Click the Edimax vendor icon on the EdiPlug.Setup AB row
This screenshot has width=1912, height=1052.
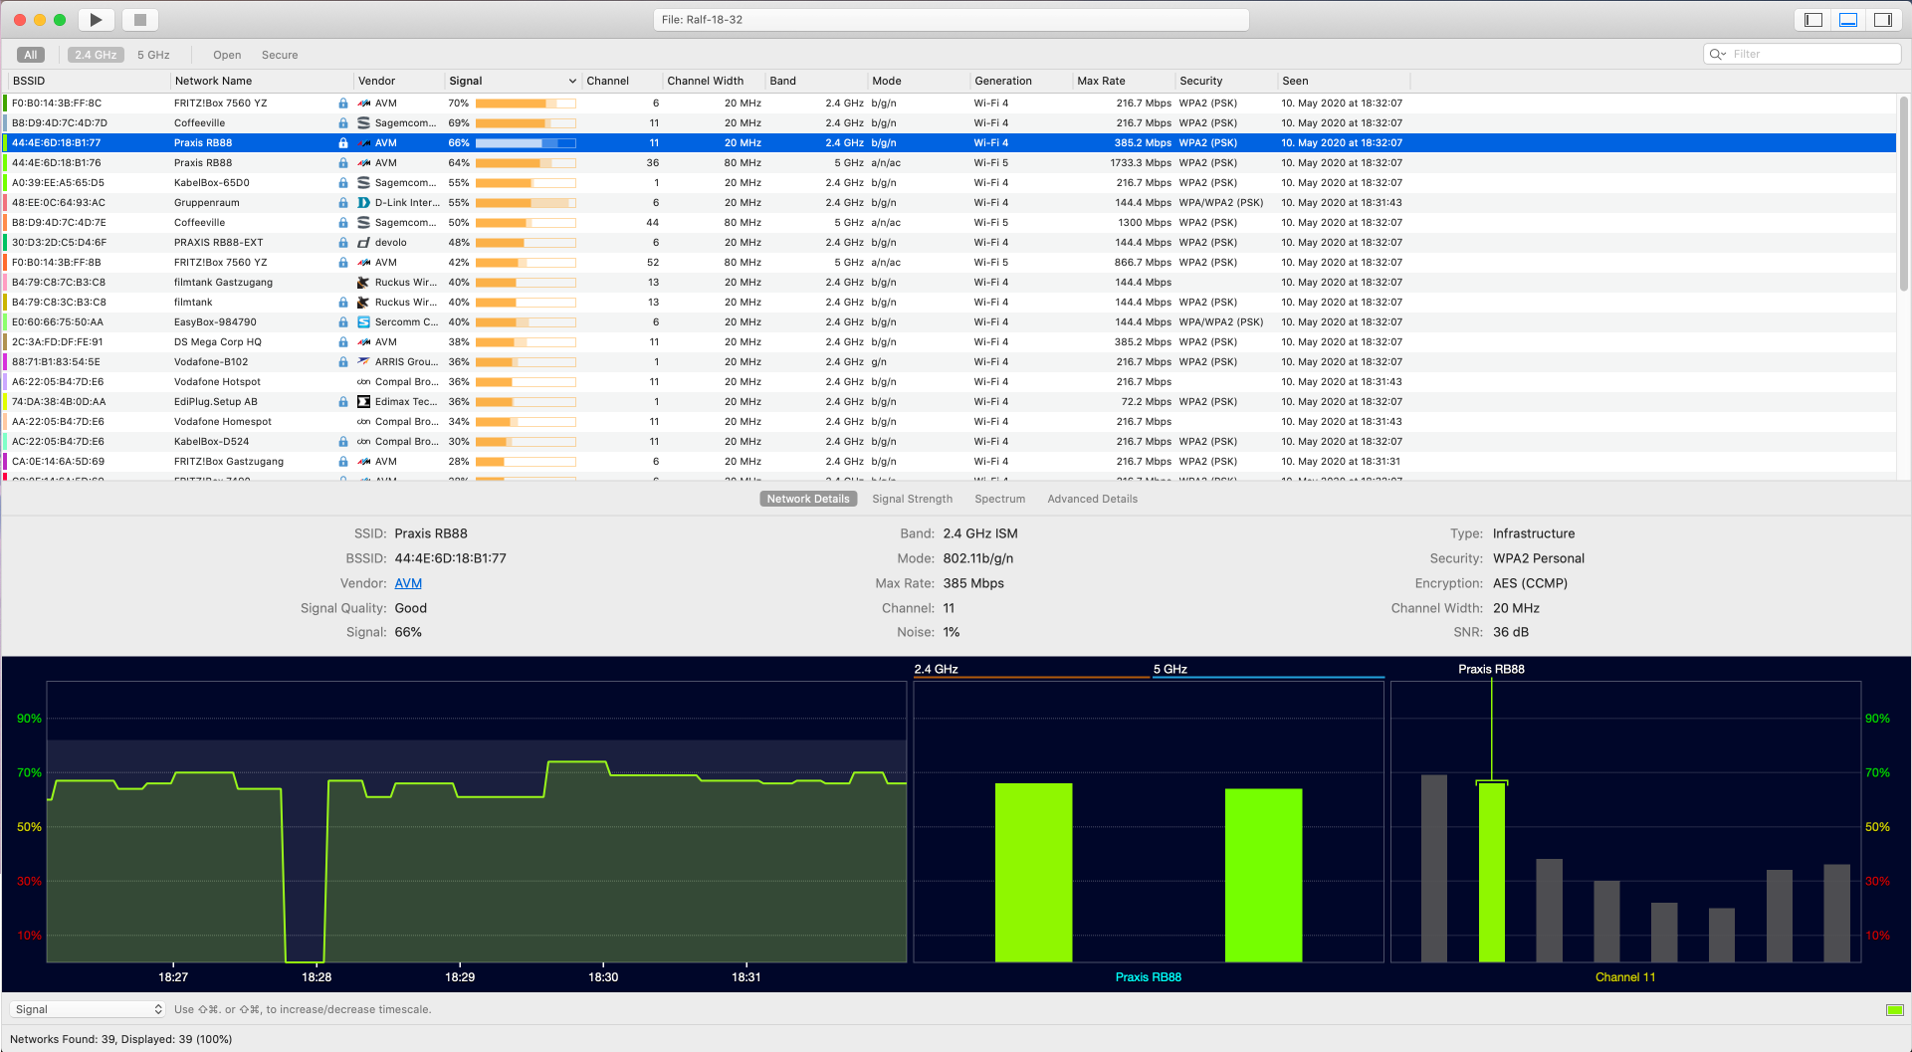(x=364, y=402)
